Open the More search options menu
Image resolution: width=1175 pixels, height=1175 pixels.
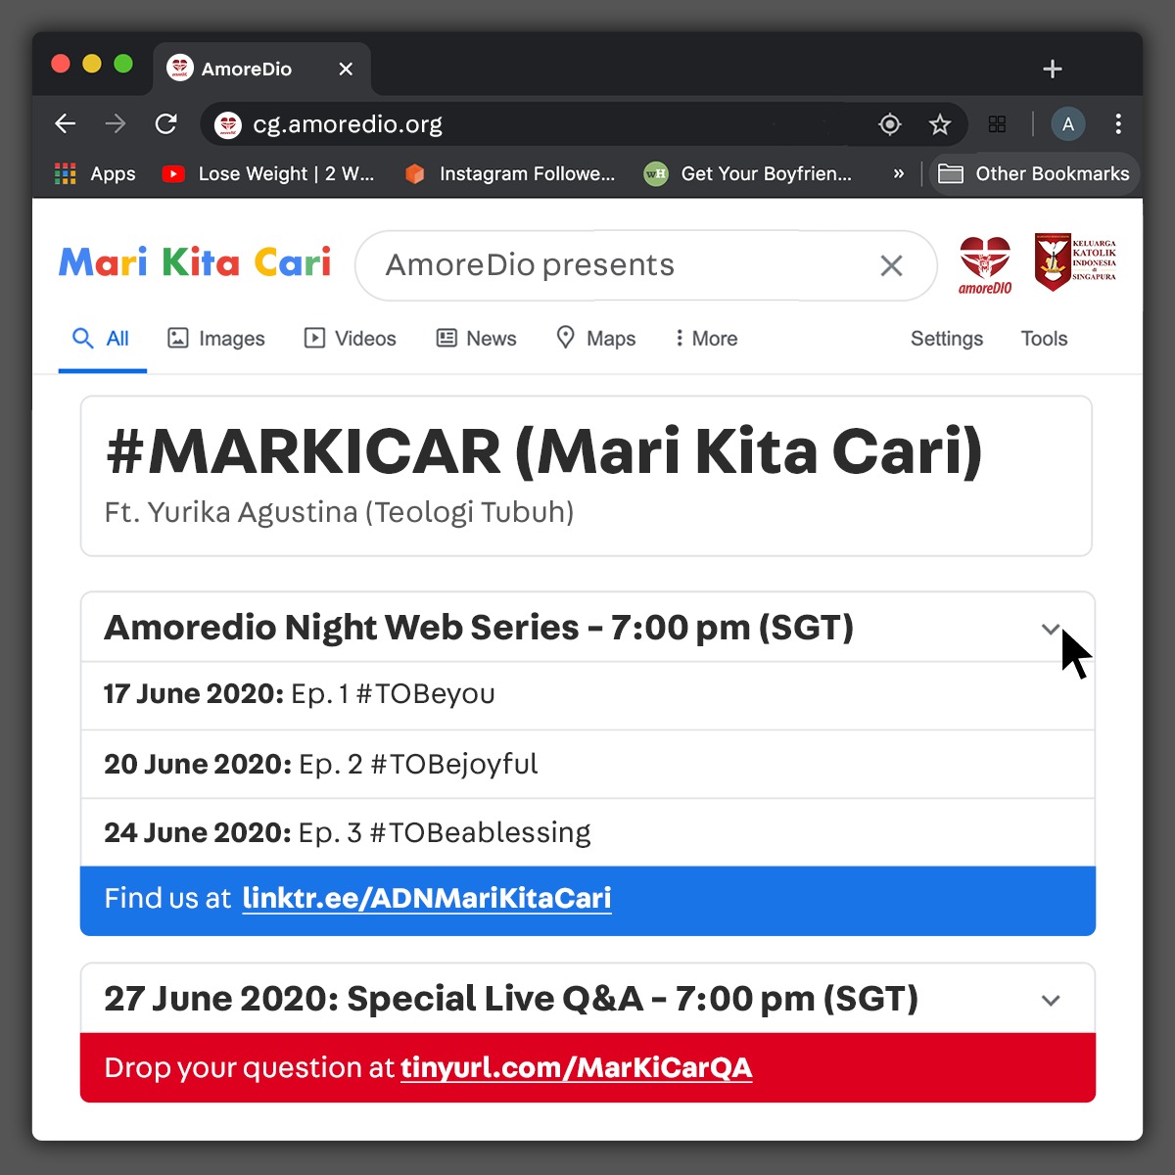point(706,339)
